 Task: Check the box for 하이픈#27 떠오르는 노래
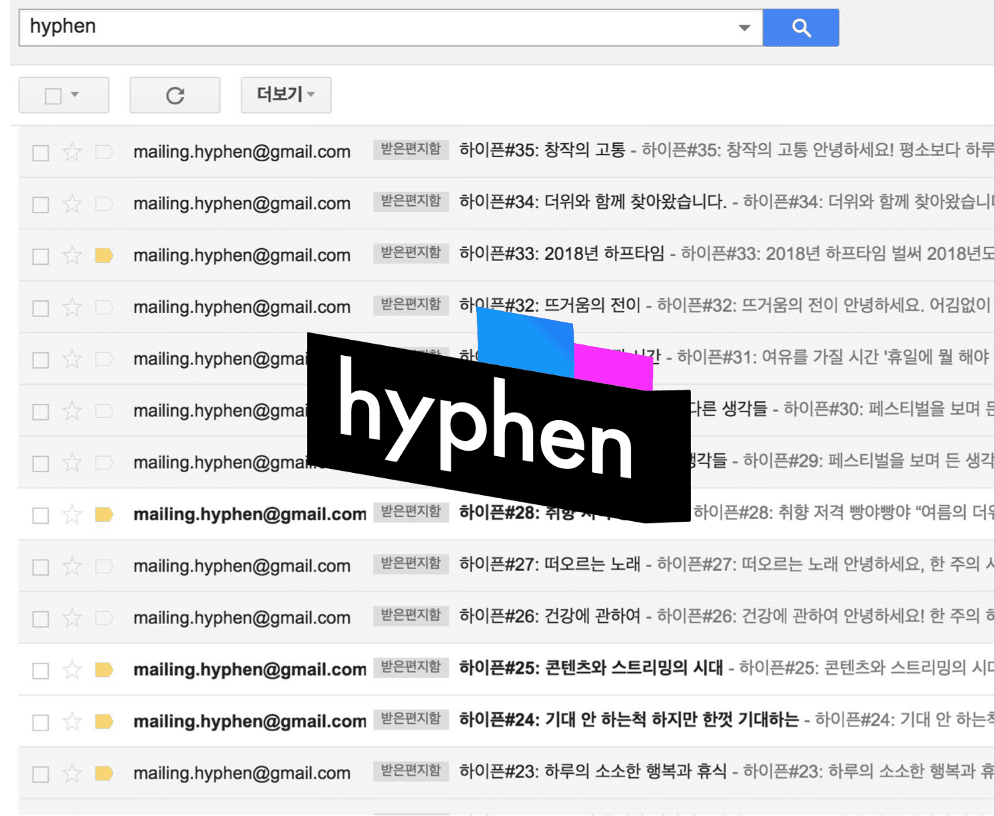41,567
